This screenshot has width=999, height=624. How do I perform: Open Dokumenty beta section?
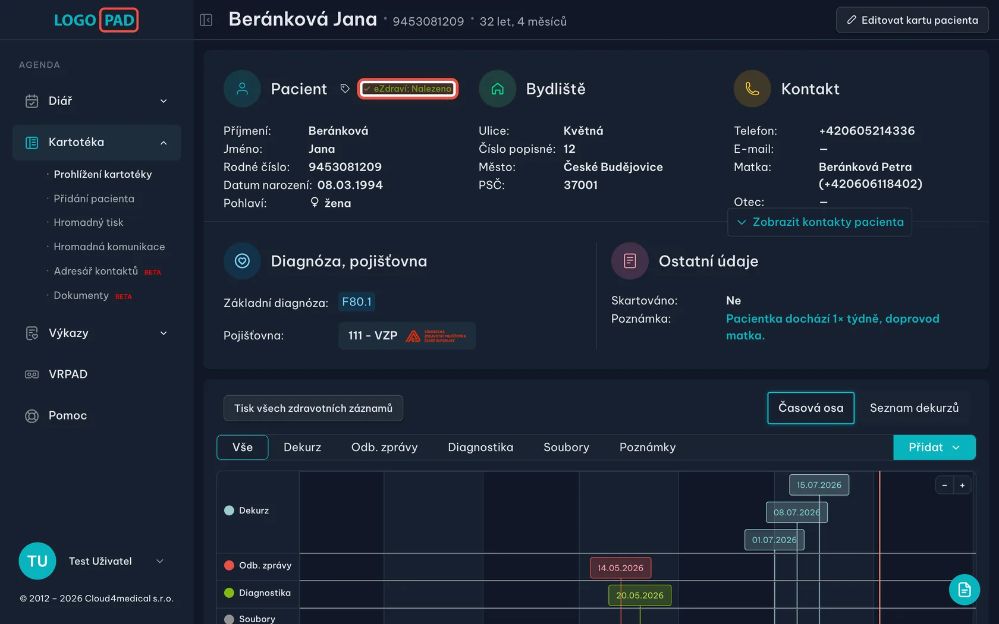(81, 295)
